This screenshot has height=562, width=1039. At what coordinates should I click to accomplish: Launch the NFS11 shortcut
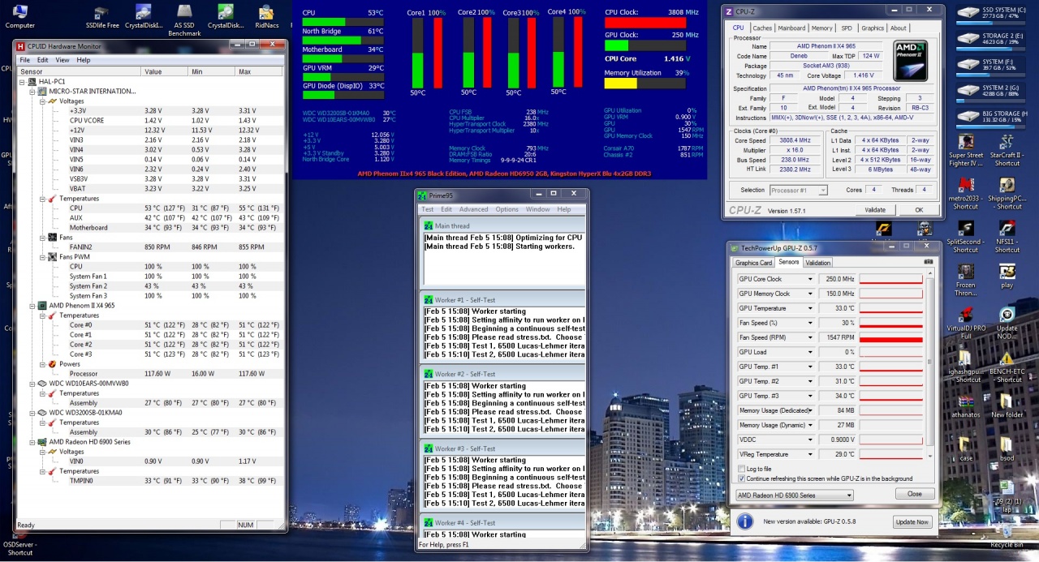[1007, 237]
